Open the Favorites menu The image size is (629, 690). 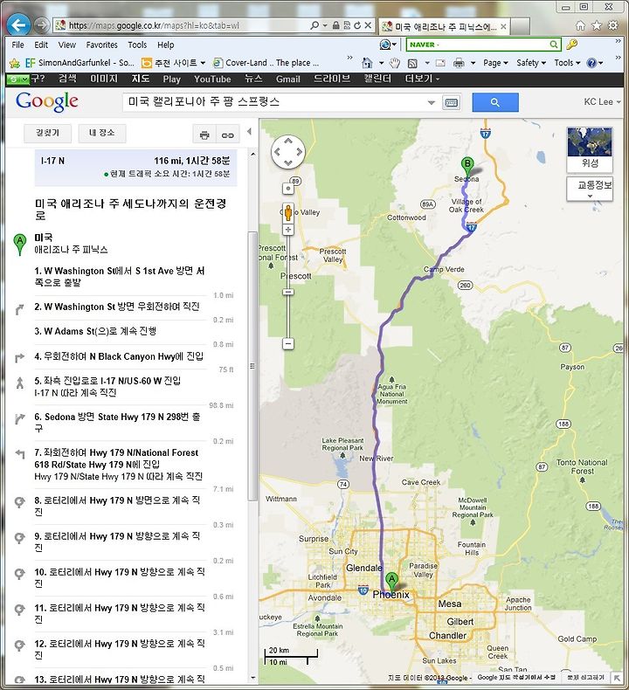tap(101, 45)
